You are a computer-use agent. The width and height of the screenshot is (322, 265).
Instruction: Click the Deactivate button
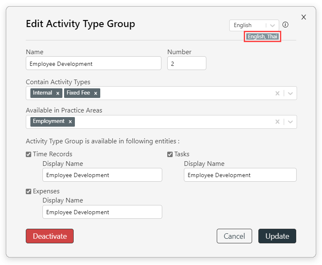click(50, 236)
